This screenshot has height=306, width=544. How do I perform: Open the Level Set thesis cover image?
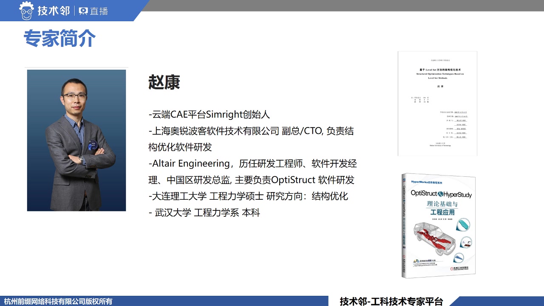point(437,103)
